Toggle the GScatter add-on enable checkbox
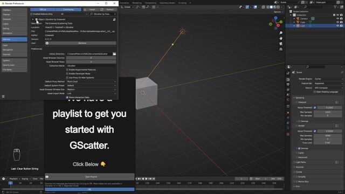The height and width of the screenshot is (194, 345). (x=36, y=19)
